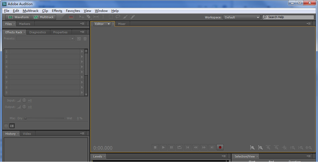318x168 pixels.
Task: Click the Multitrack view button
Action: [44, 17]
